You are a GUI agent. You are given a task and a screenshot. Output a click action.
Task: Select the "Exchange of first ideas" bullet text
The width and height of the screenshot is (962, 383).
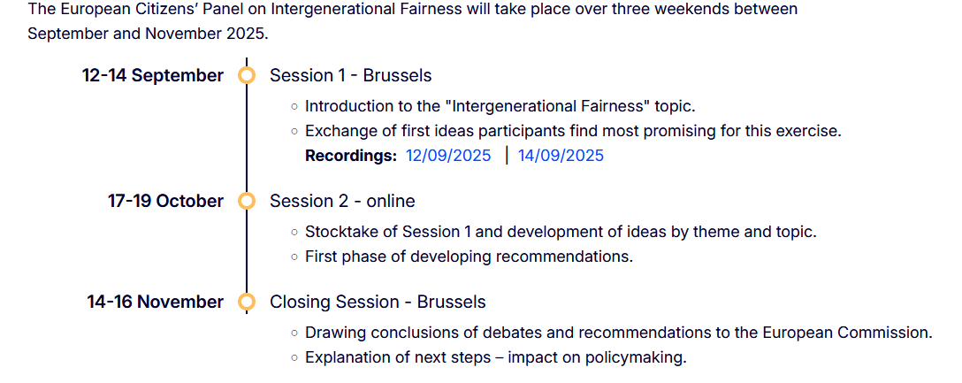(573, 131)
